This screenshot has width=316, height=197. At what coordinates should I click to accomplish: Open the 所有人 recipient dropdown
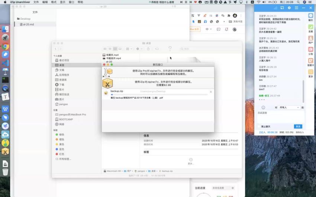pos(289,107)
